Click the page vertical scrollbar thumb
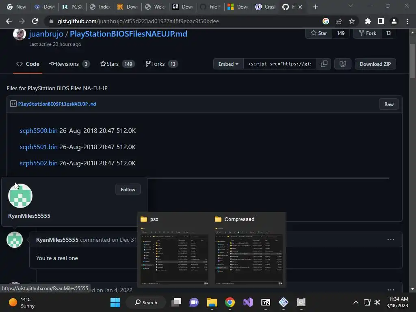The height and width of the screenshot is (312, 416). 412,61
